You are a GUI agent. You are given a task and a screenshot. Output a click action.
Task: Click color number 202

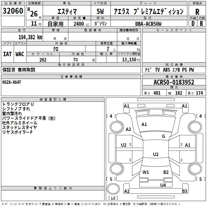tap(43, 60)
